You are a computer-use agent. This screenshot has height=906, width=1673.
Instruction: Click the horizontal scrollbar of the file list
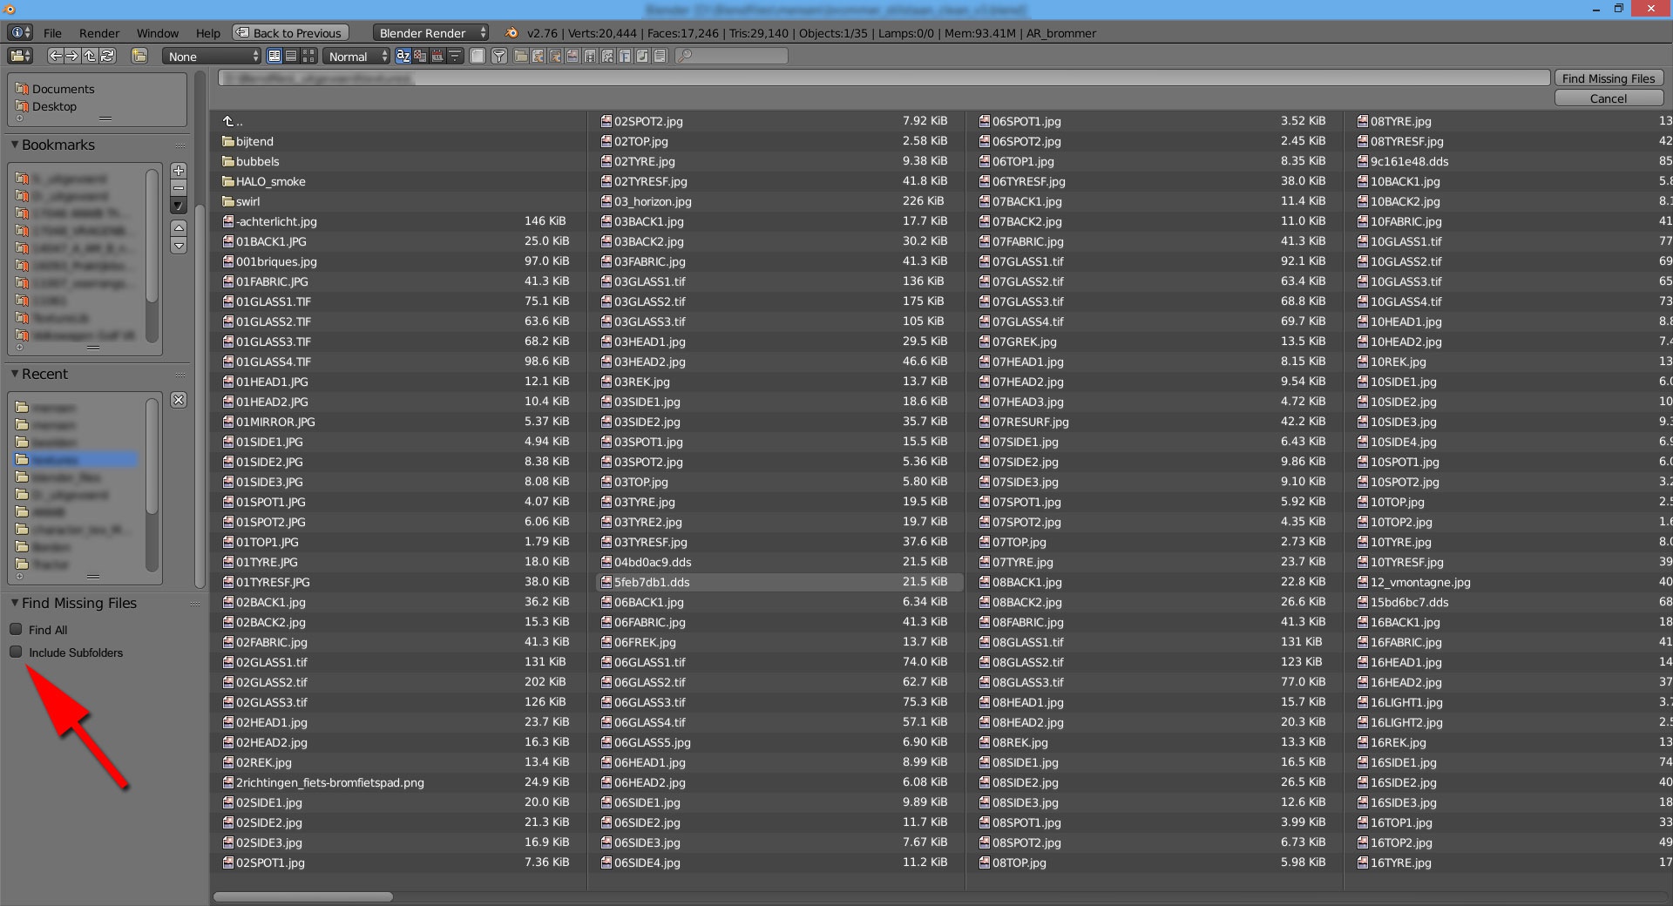click(303, 896)
